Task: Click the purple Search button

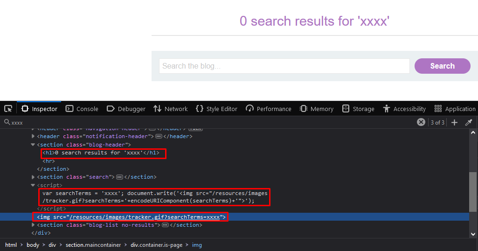Action: (442, 66)
